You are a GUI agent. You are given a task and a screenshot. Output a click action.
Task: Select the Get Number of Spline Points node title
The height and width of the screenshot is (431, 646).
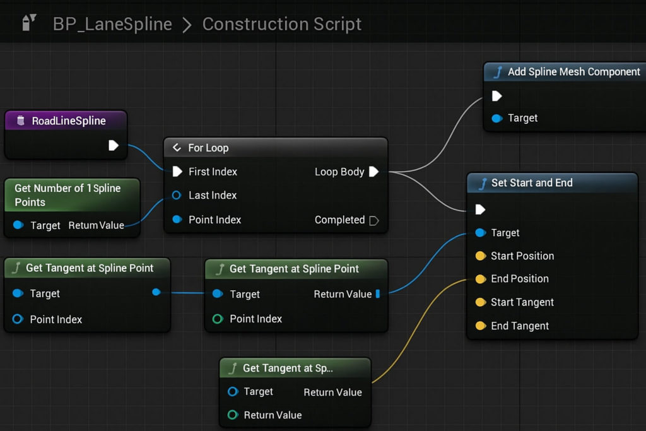click(68, 195)
